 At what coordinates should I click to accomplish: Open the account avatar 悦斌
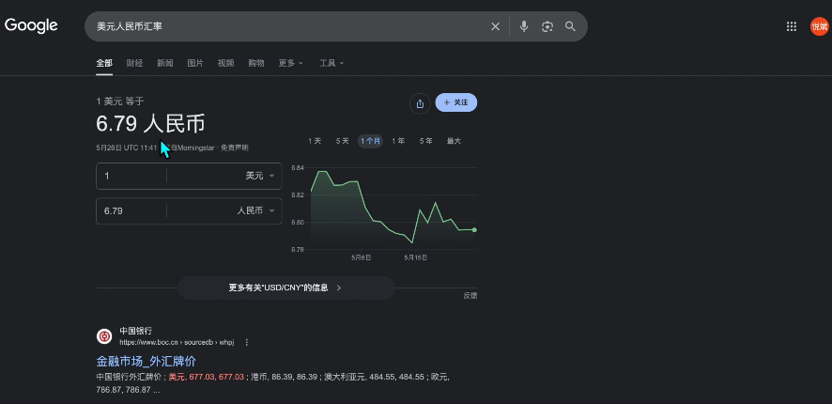tap(820, 26)
